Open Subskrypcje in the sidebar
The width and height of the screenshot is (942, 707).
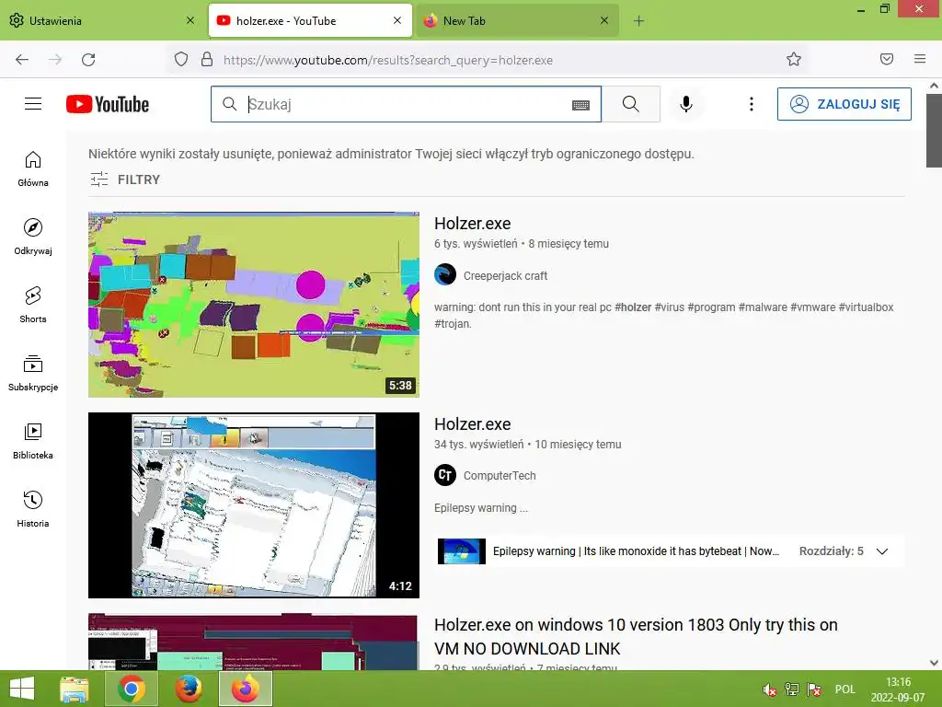point(33,374)
